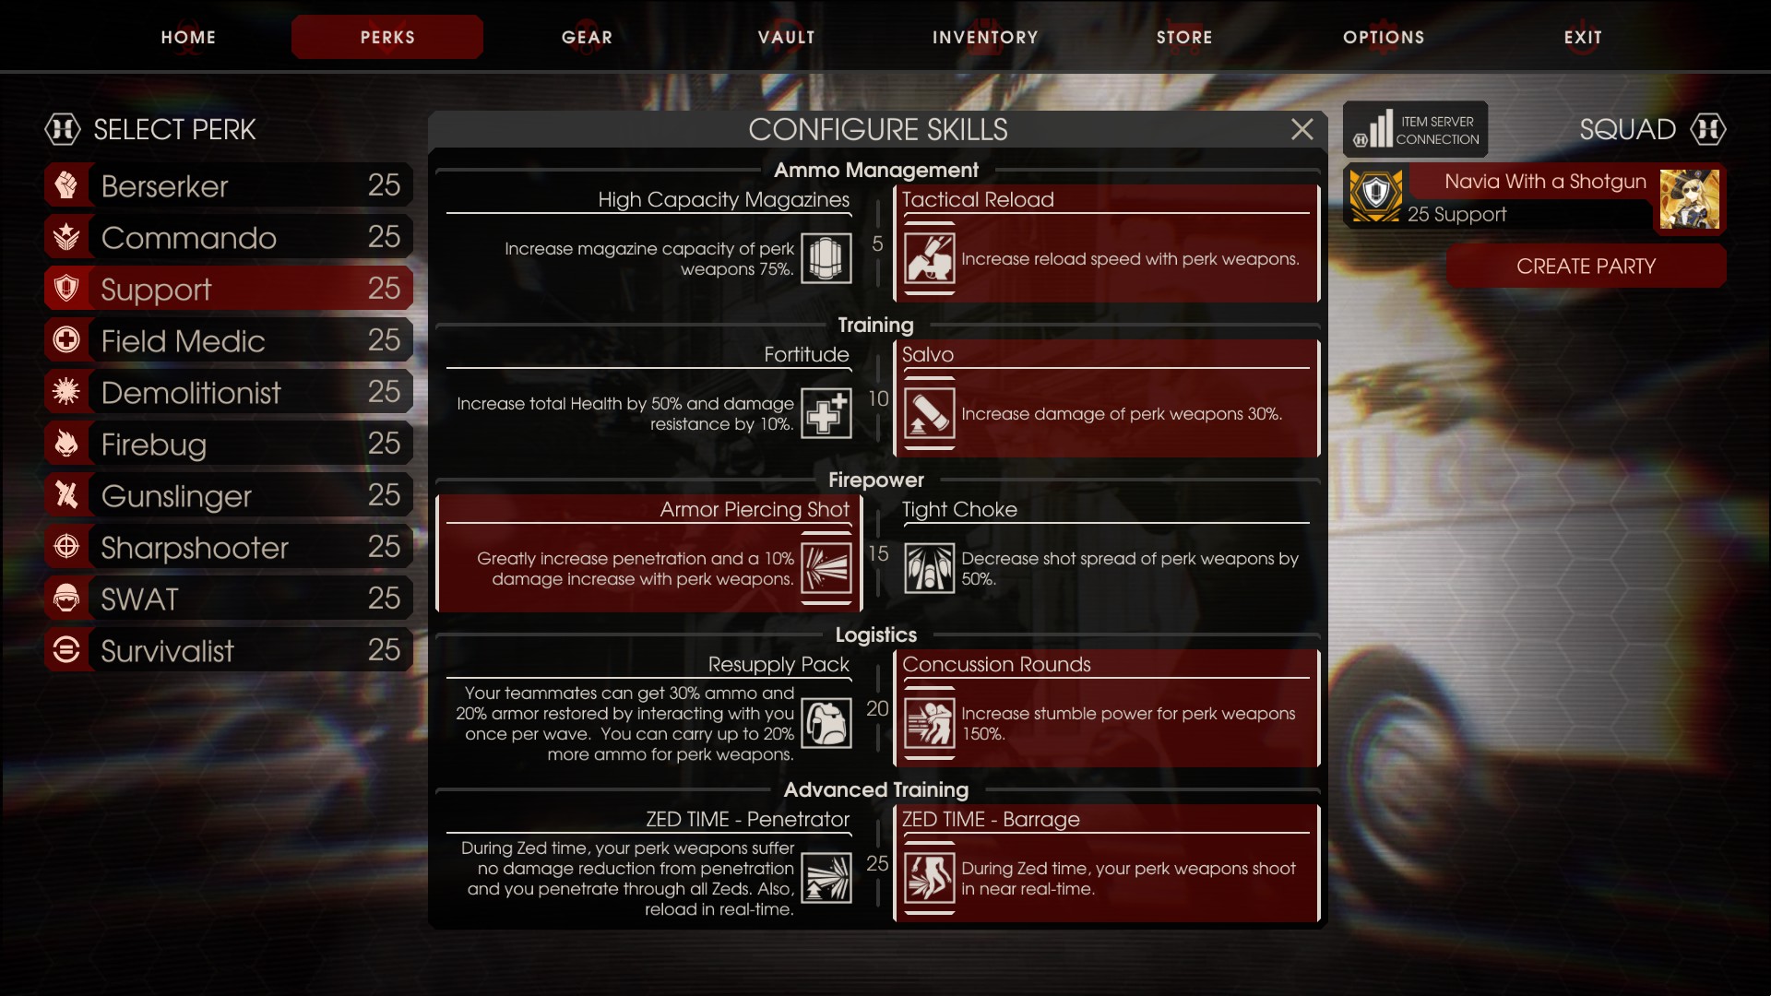Select the Sharpshooter perk
The image size is (1771, 996).
click(x=228, y=548)
